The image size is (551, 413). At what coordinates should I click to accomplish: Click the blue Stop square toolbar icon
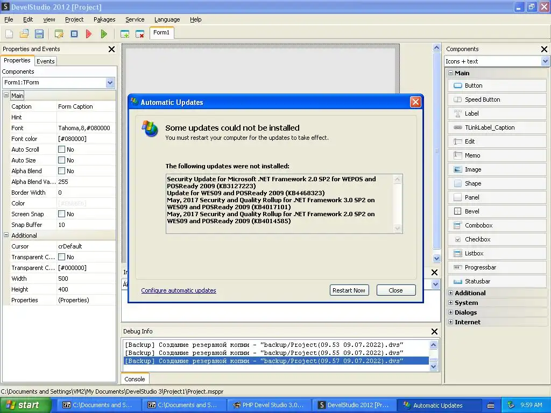click(x=74, y=34)
